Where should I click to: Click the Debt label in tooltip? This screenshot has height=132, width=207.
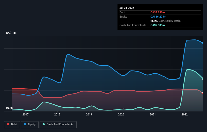122,12
